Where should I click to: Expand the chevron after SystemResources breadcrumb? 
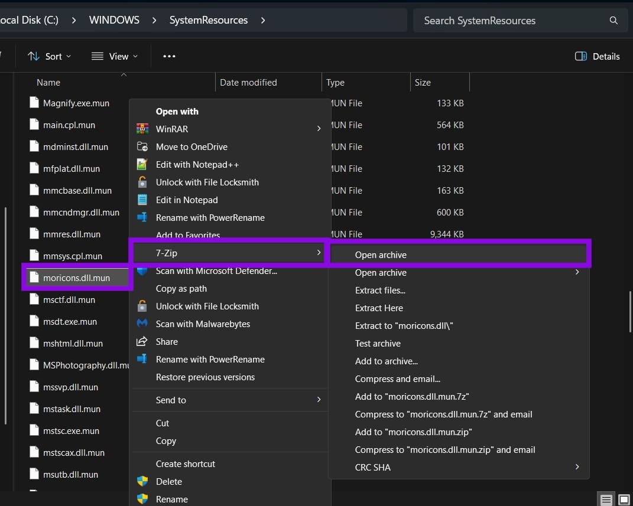pos(263,20)
